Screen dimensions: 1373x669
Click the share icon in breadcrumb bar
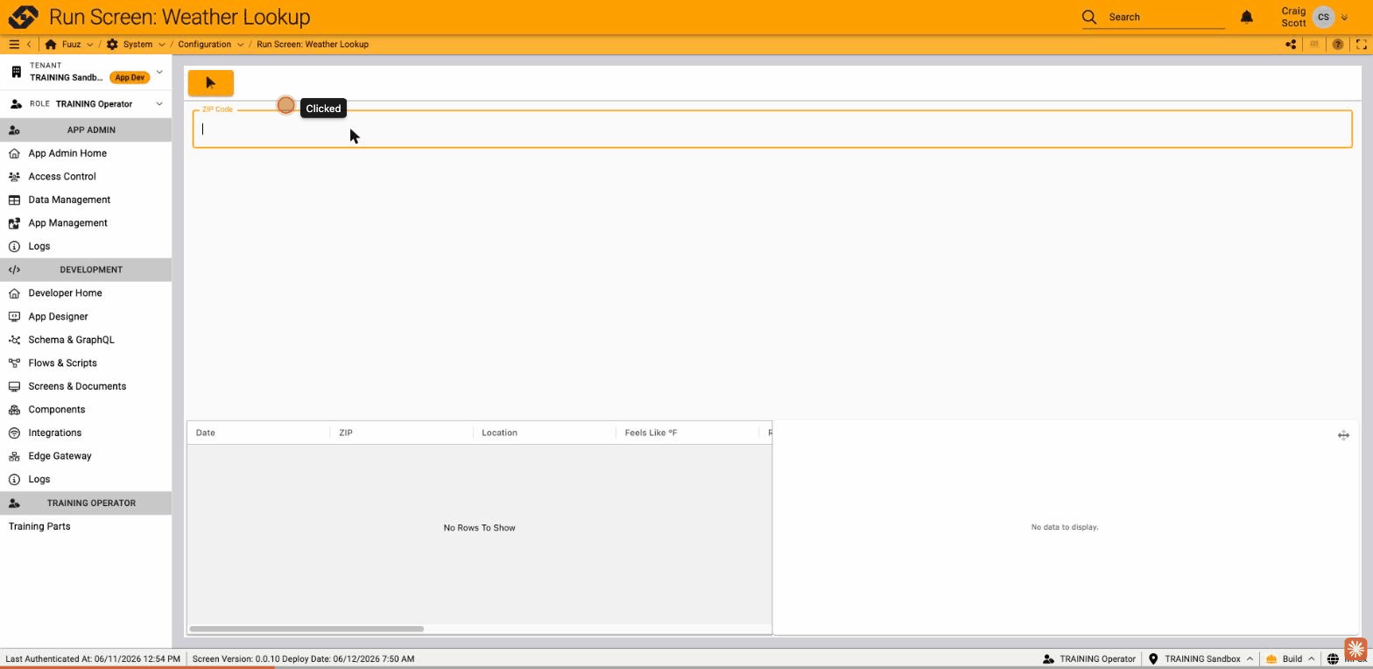(1291, 45)
